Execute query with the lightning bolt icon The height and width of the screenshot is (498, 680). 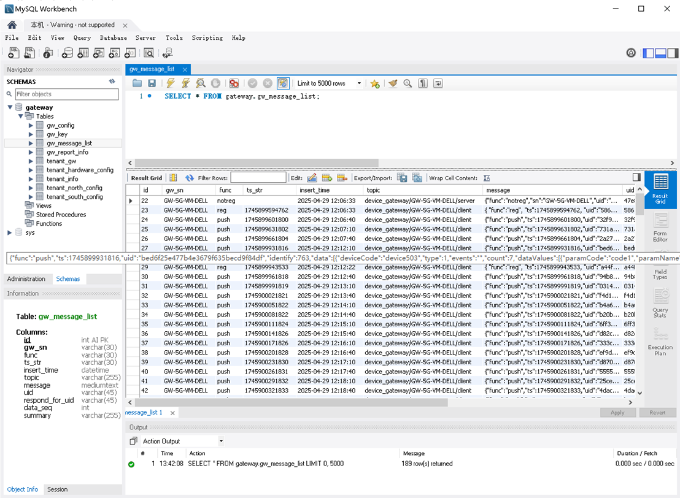coord(171,83)
